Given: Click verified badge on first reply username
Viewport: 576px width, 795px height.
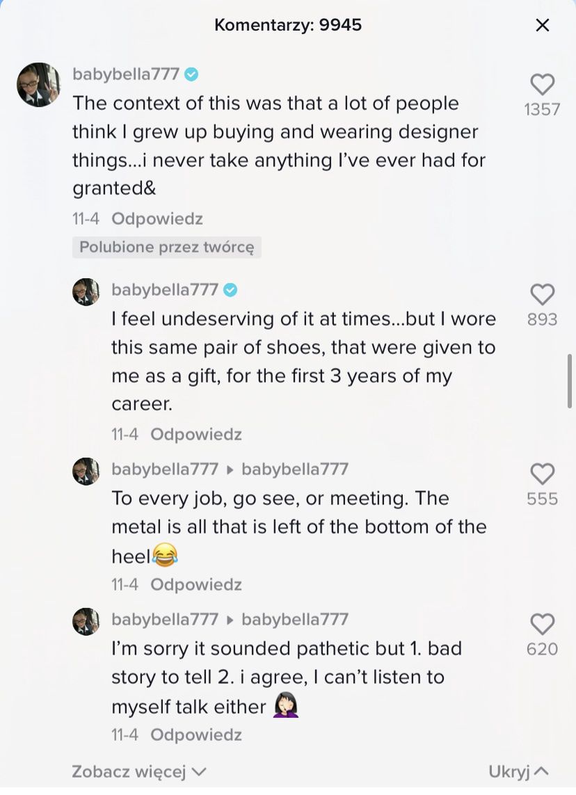Looking at the screenshot, I should tap(230, 290).
